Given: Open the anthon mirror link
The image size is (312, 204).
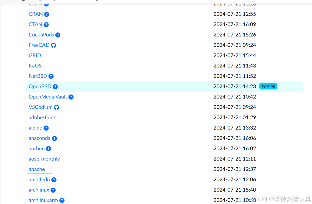Looking at the screenshot, I should pos(37,148).
